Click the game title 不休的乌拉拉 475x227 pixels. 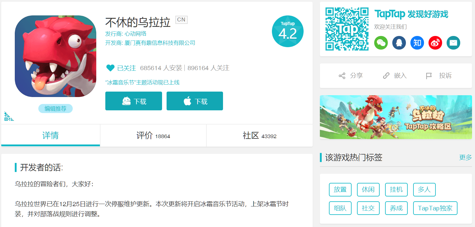pyautogui.click(x=138, y=22)
